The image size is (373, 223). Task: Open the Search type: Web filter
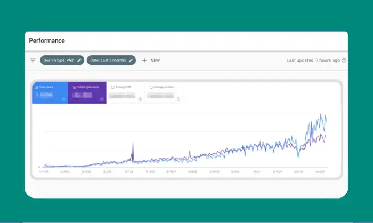click(x=59, y=60)
